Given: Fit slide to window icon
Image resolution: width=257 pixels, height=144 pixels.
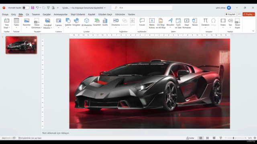Looking at the screenshot, I should pyautogui.click(x=255, y=138).
